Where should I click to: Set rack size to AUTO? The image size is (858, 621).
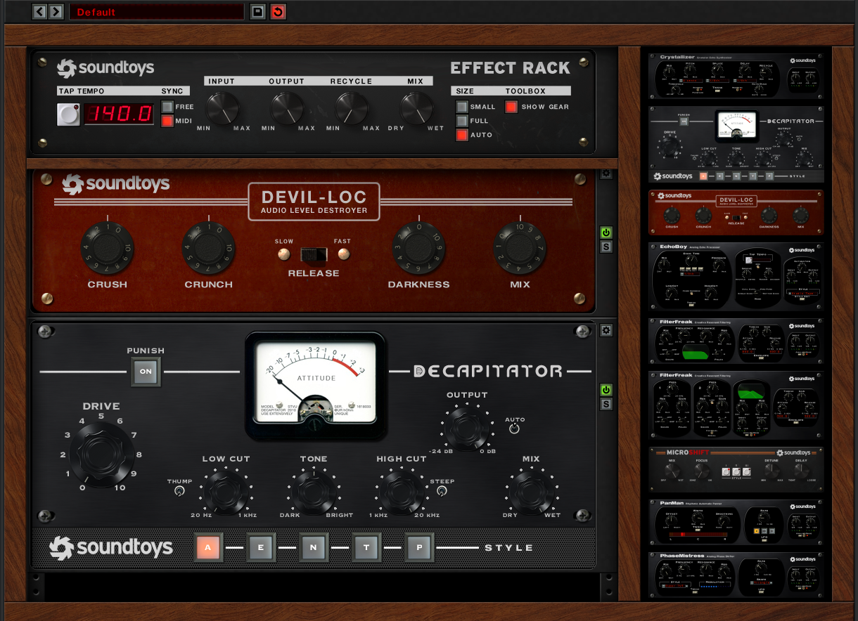pos(461,135)
